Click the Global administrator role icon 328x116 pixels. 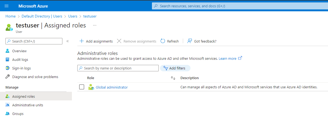point(91,87)
